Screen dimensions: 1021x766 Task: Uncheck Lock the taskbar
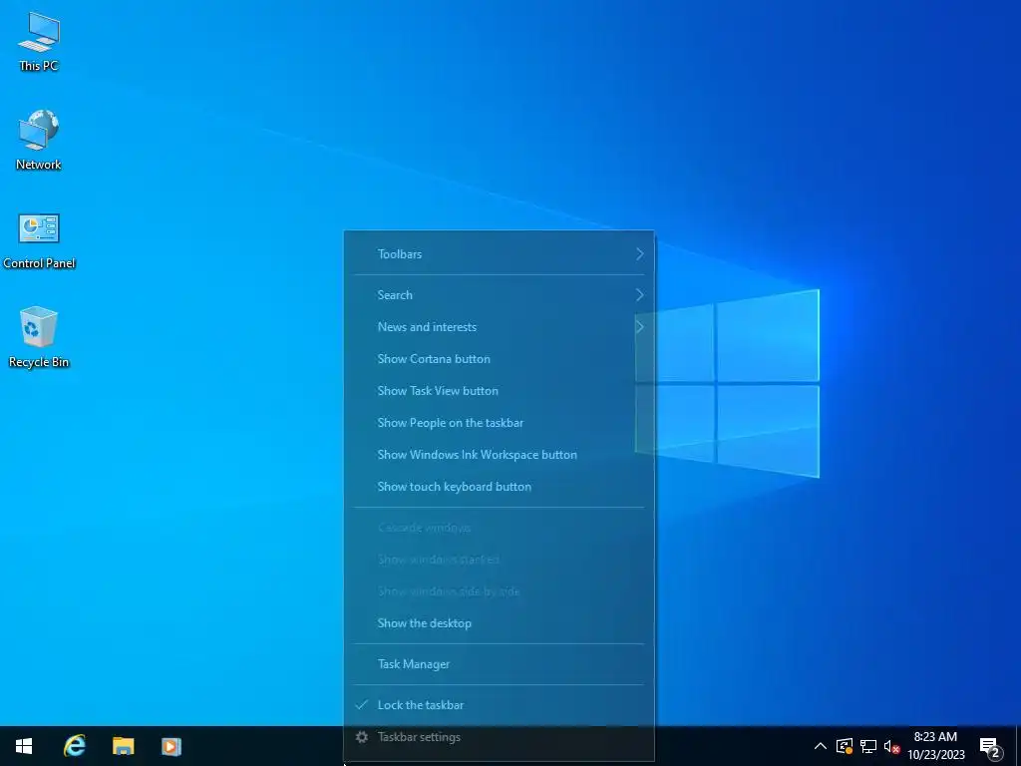pyautogui.click(x=499, y=705)
